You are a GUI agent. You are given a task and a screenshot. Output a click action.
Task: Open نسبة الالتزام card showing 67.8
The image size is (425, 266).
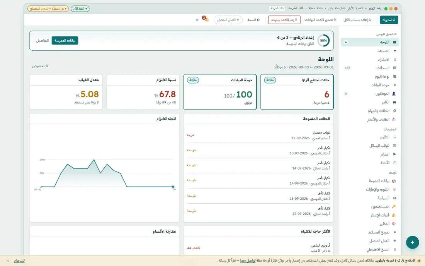point(143,92)
